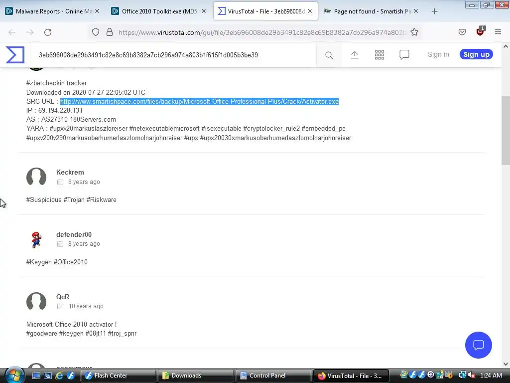Click Microsoft Office 2010 activator comment text

tap(71, 324)
